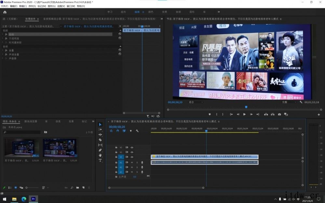Hide the V1 track output eye
This screenshot has width=325, height=203.
coord(132,157)
